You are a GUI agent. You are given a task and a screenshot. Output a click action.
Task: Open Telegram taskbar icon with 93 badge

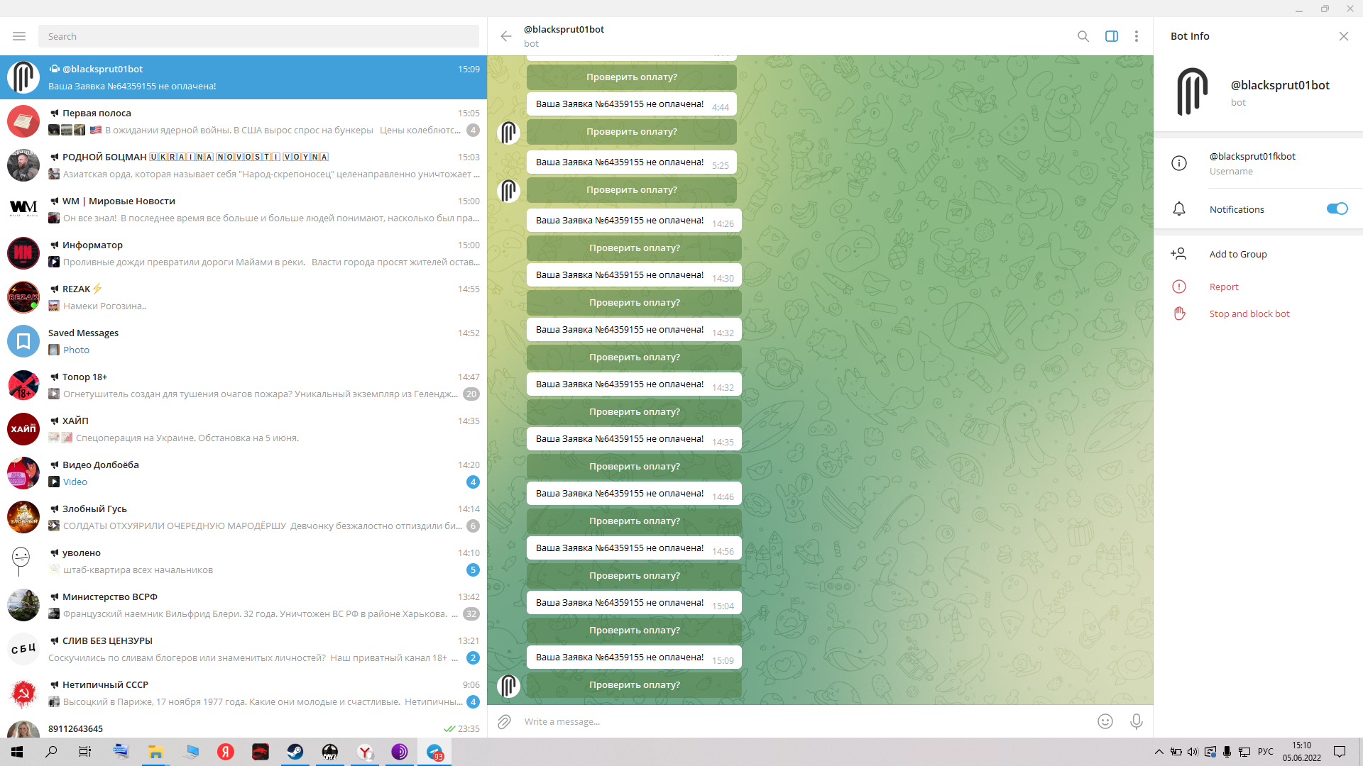[434, 752]
